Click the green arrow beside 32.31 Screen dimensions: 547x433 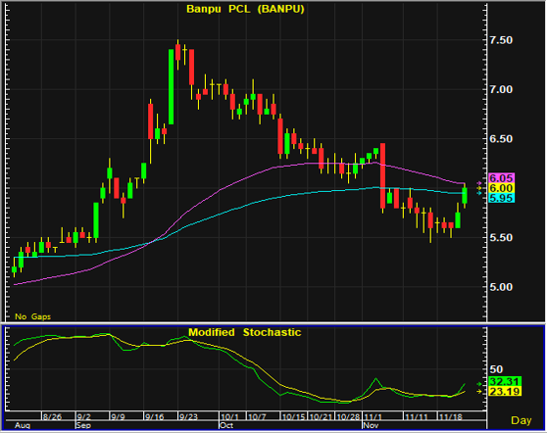click(479, 384)
